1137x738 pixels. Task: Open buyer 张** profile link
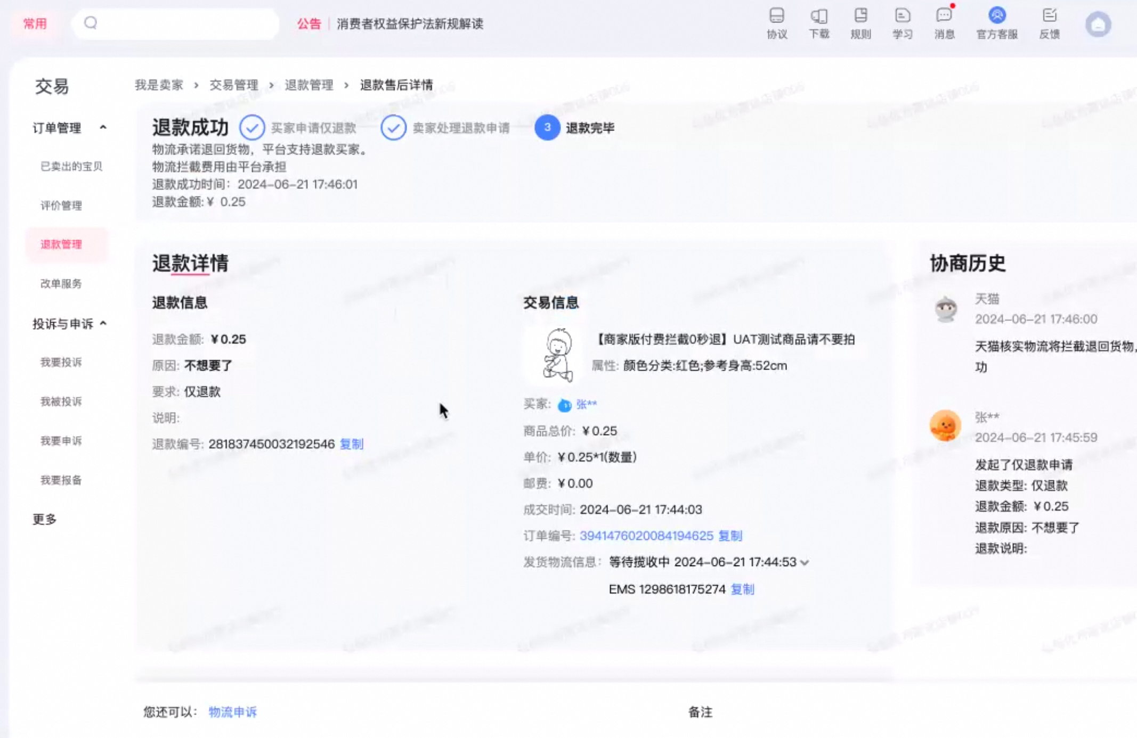[x=586, y=404]
